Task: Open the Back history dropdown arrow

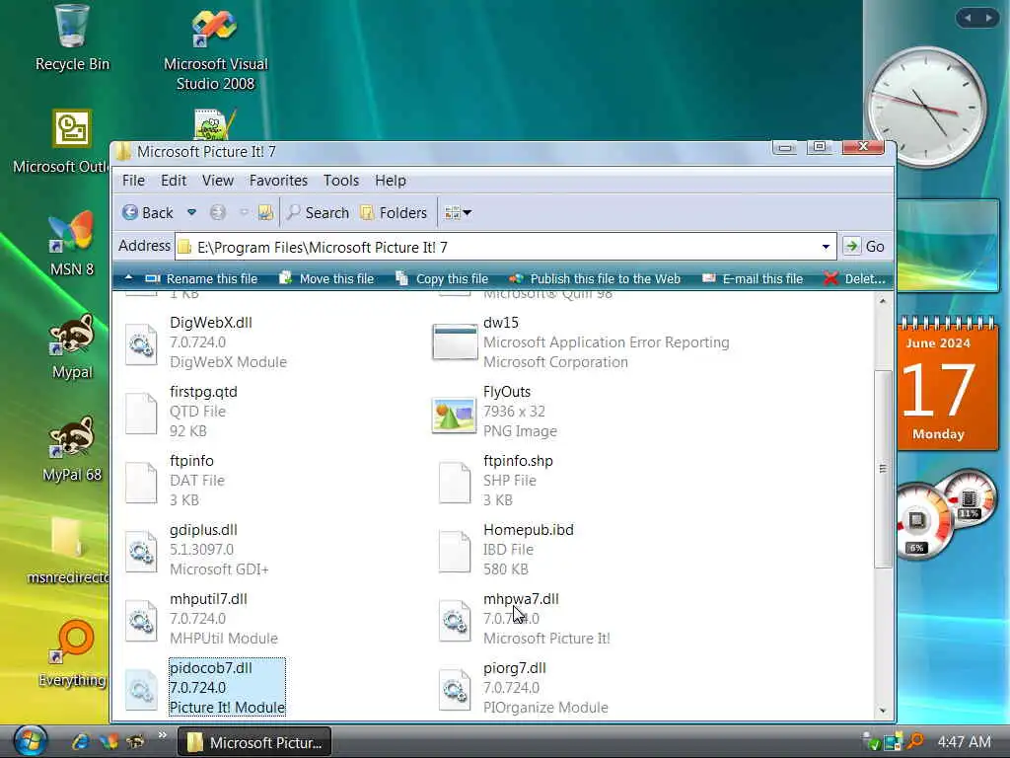Action: click(x=191, y=213)
